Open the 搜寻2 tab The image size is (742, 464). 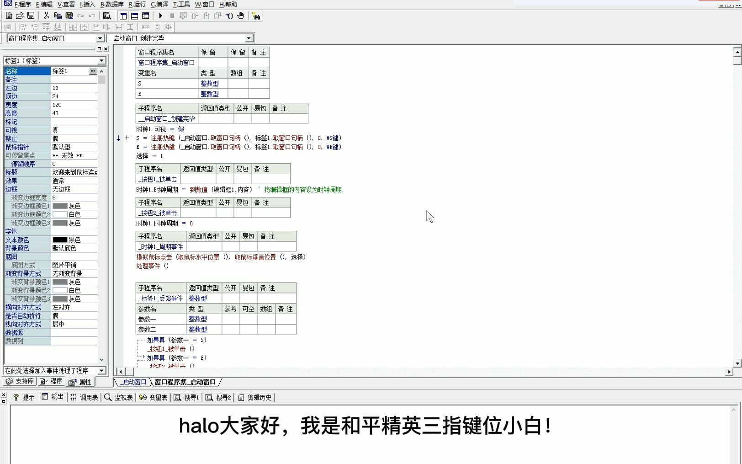218,397
